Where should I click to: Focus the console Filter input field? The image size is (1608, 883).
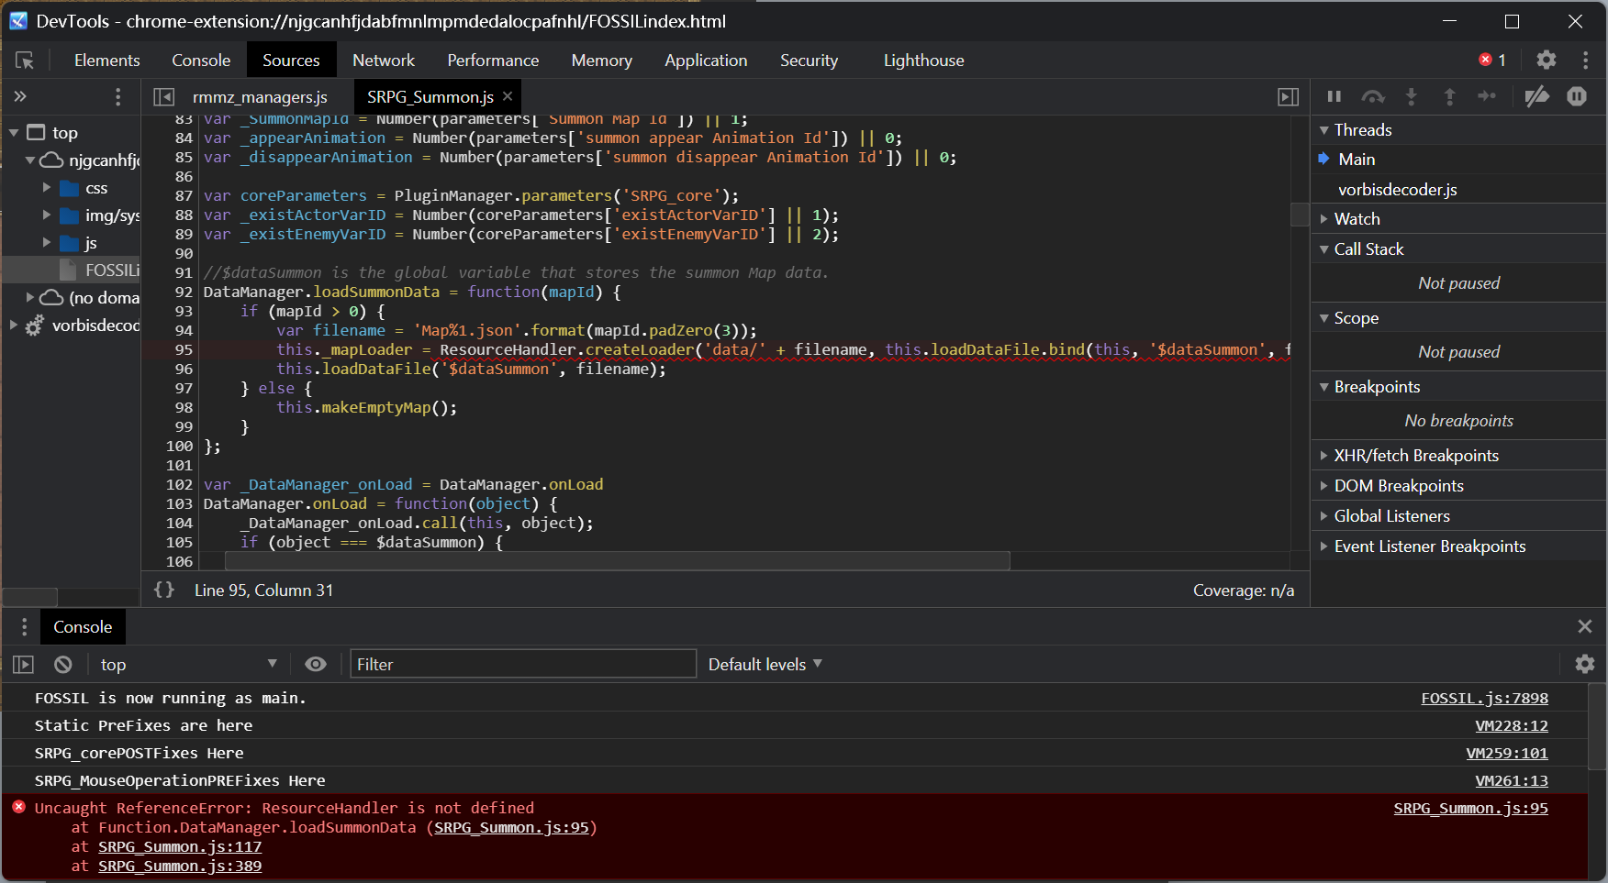click(523, 664)
